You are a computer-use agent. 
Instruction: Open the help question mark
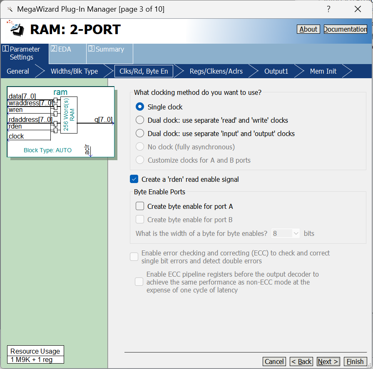click(x=328, y=9)
